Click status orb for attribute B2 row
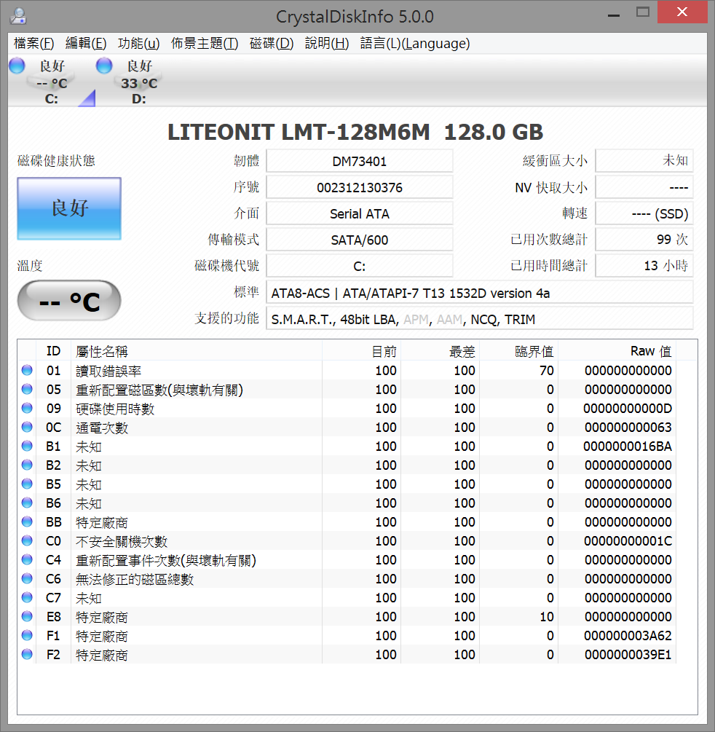The width and height of the screenshot is (715, 732). (x=27, y=465)
